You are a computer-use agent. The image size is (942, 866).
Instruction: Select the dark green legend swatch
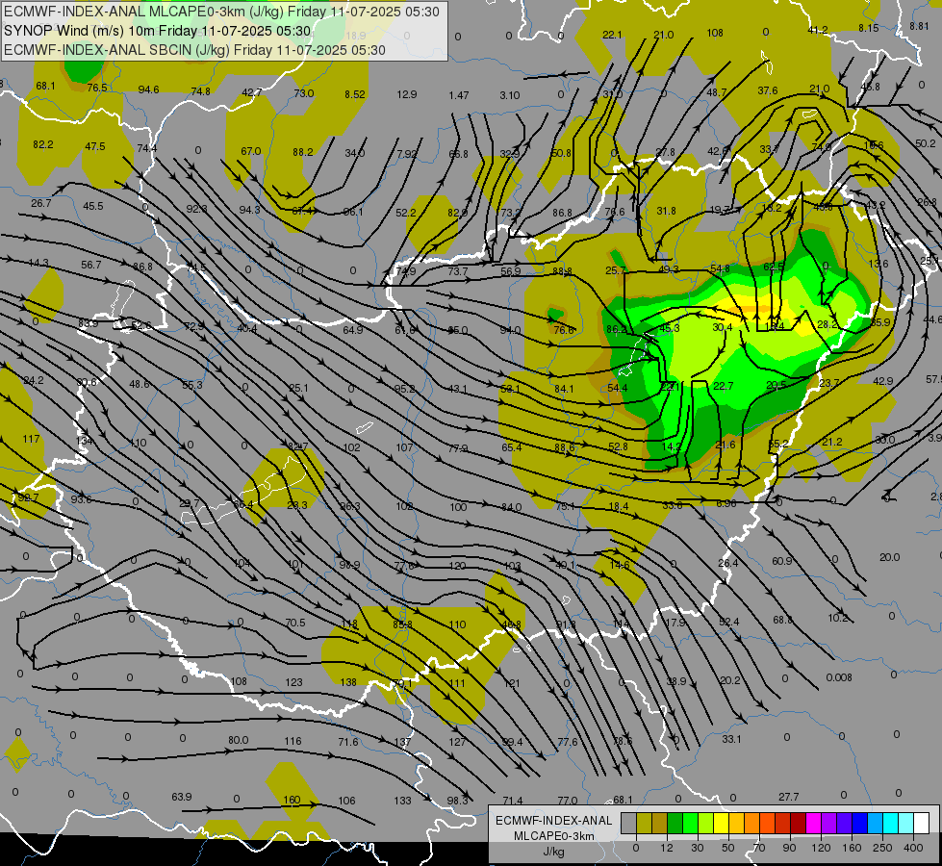[x=675, y=824]
